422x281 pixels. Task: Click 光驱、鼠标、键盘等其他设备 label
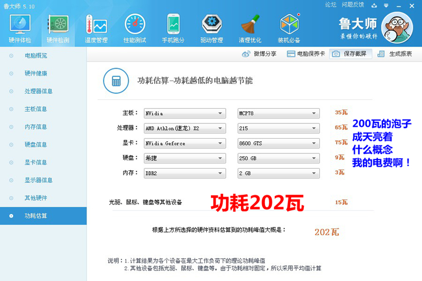(146, 202)
